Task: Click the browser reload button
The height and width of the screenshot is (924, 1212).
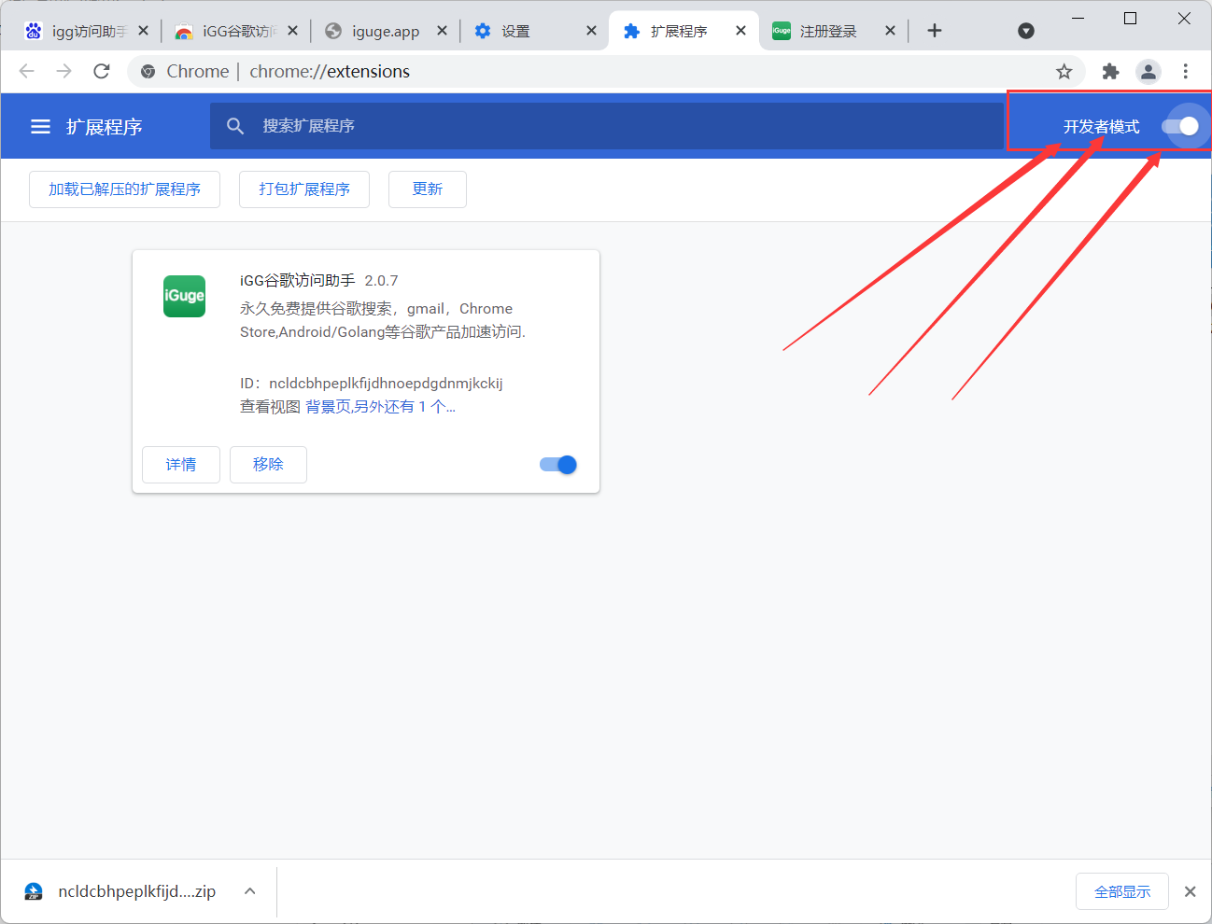Action: tap(101, 71)
